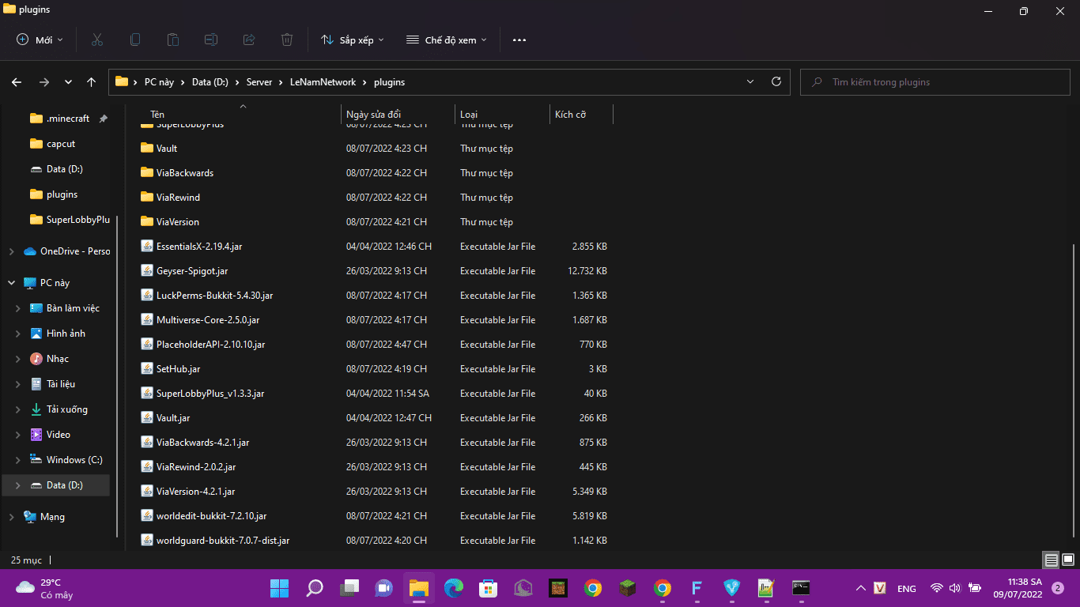
Task: Navigate back with the Back arrow
Action: [x=17, y=81]
